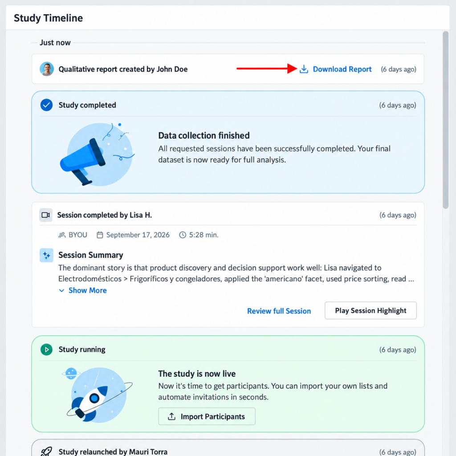The image size is (456, 456).
Task: Click the green play icon for Study running
Action: (x=46, y=350)
